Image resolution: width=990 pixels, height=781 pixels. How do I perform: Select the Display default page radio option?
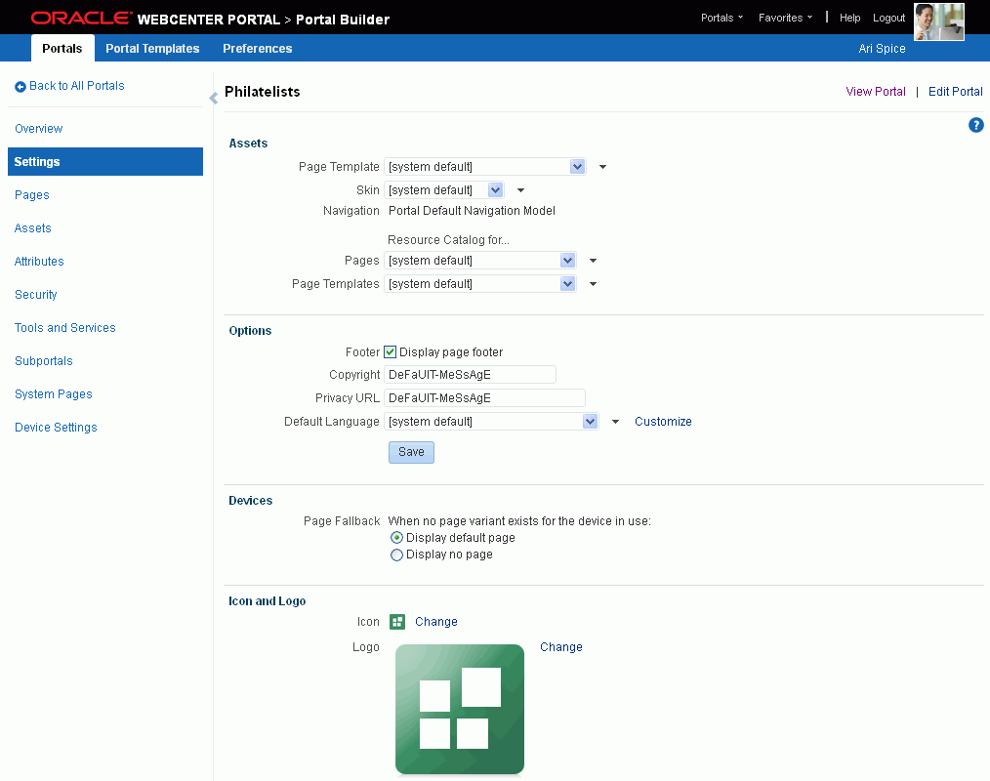point(396,538)
